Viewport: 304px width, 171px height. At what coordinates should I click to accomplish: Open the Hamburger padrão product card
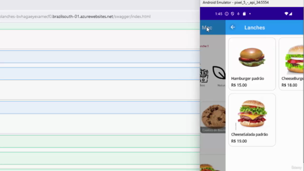coord(252,64)
